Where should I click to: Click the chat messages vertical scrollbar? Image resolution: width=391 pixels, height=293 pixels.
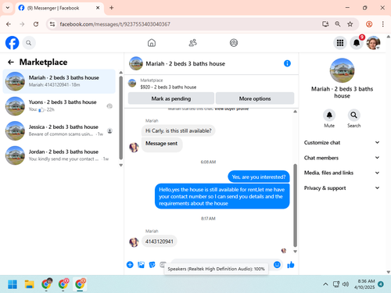[295, 205]
